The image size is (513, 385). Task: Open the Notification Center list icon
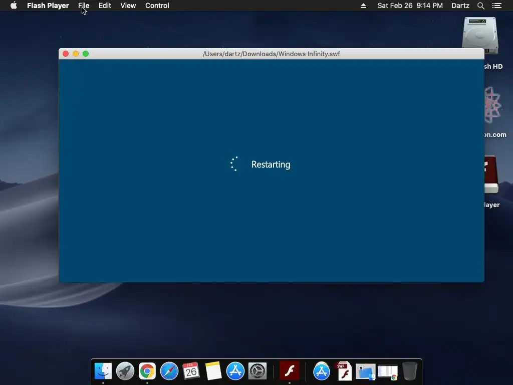coord(496,6)
